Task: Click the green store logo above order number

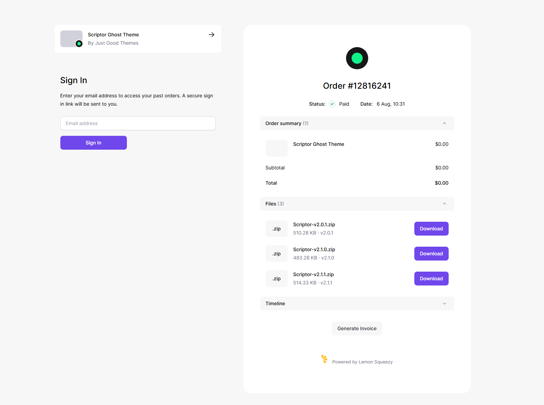Action: coord(357,58)
